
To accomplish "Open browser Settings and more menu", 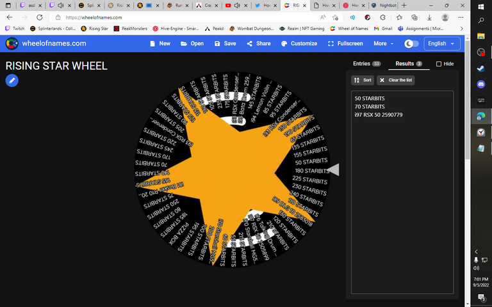I will coord(461,17).
